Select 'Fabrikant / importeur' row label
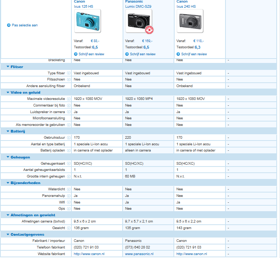This screenshot has height=258, width=280. click(49, 241)
